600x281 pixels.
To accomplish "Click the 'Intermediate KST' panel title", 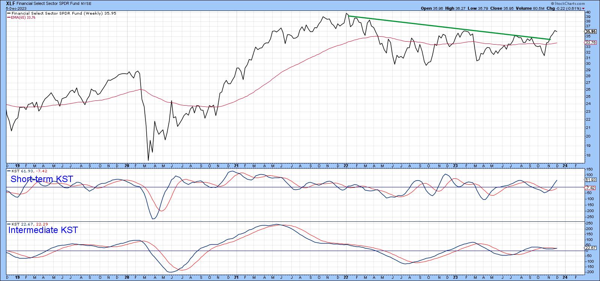I will pos(43,230).
